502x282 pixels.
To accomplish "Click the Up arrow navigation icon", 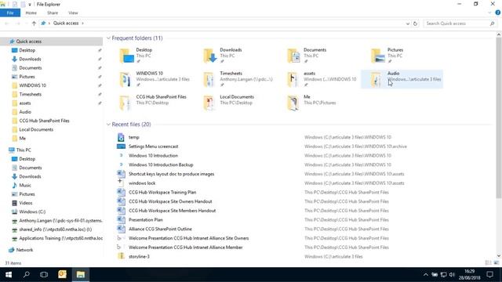I will (34, 23).
